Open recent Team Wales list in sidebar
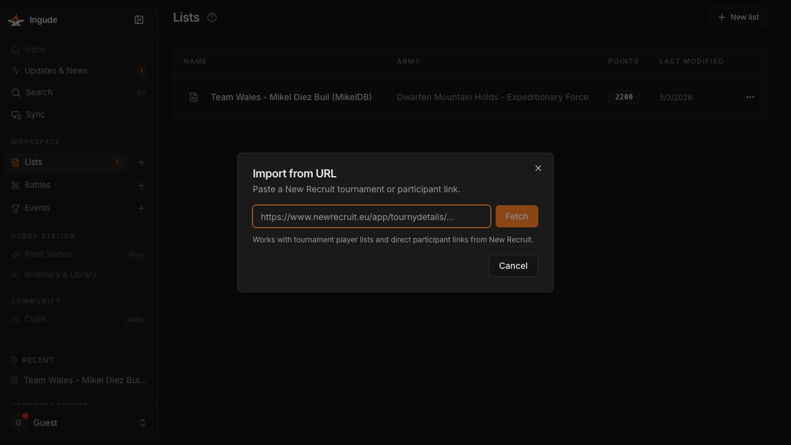The image size is (791, 445). (78, 380)
